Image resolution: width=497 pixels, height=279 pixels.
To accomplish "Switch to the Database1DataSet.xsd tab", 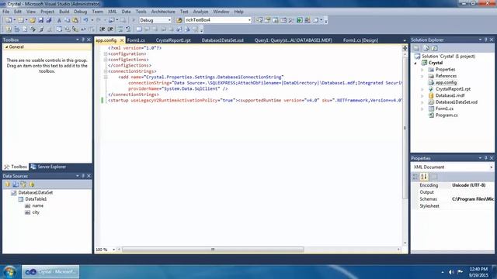I will tap(223, 40).
